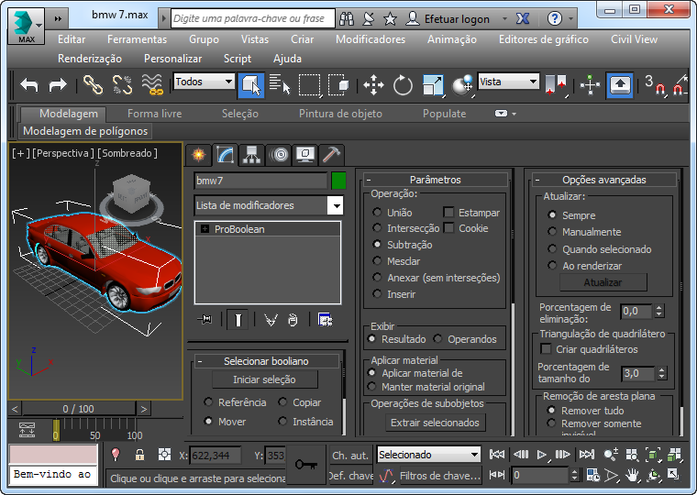Open the Animação menu
The image size is (697, 495).
451,39
